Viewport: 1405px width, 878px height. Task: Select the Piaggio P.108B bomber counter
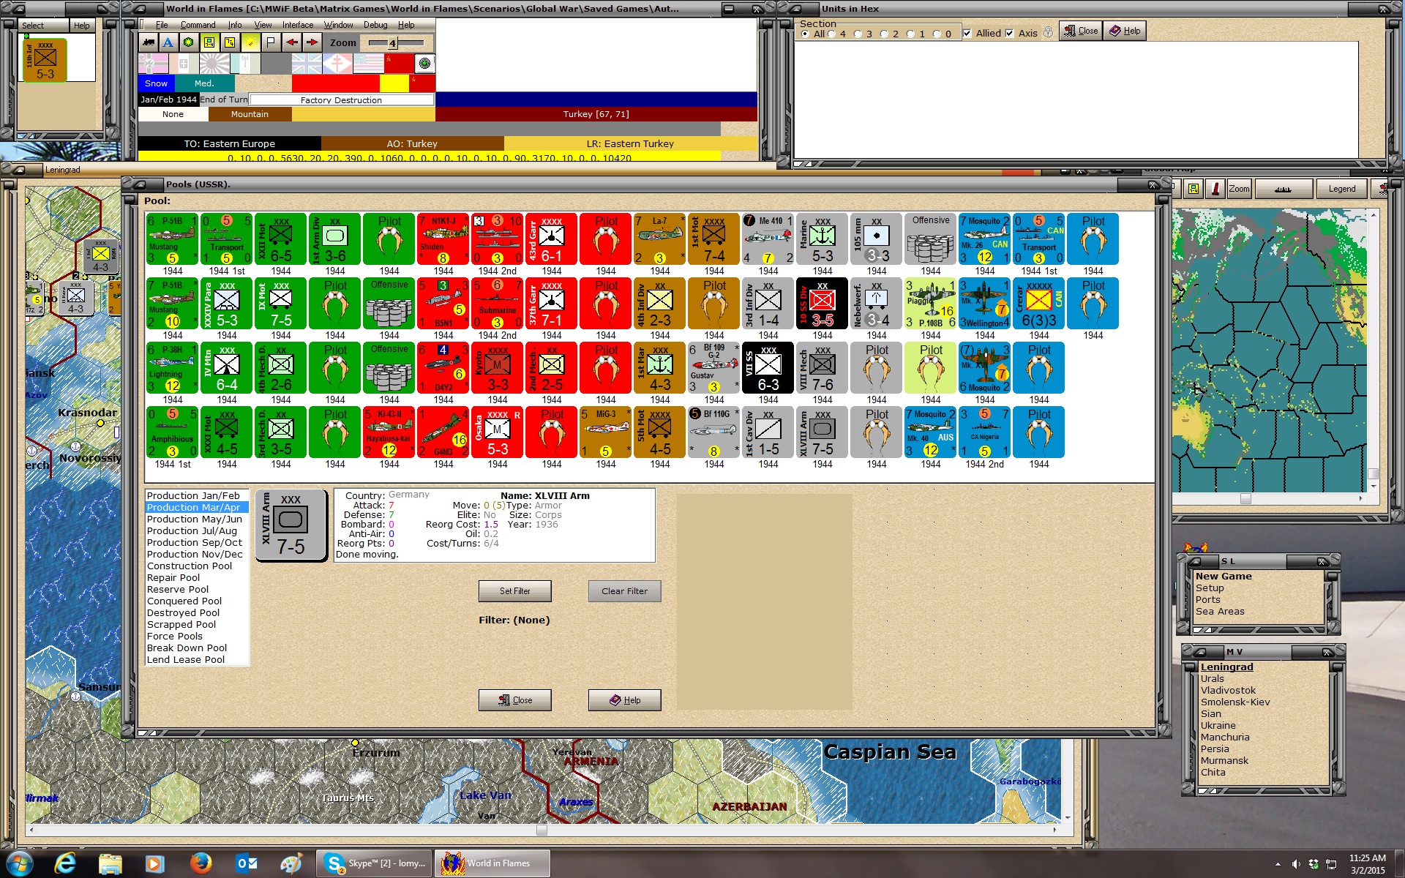[x=931, y=304]
